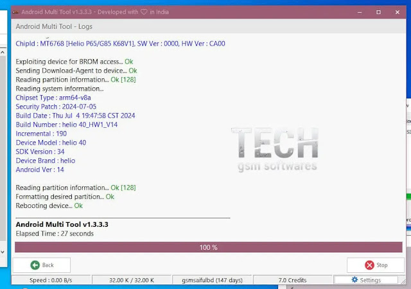Click the Incremental : 190 line
The width and height of the screenshot is (411, 289).
41,134
